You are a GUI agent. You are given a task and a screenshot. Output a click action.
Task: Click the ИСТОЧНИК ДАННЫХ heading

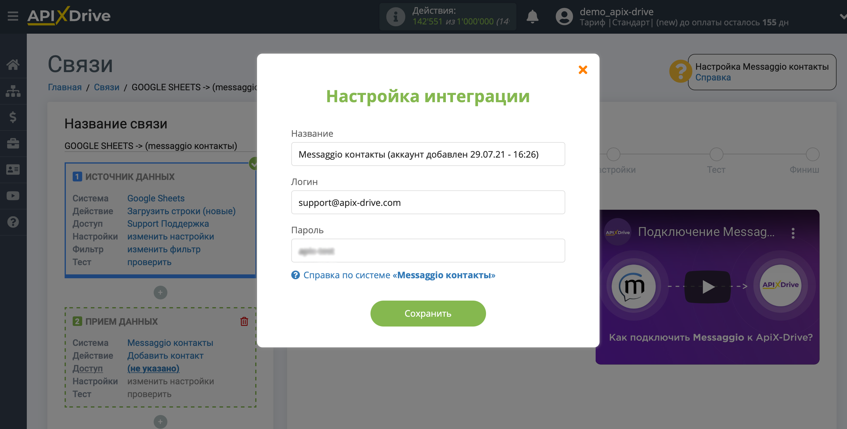130,177
